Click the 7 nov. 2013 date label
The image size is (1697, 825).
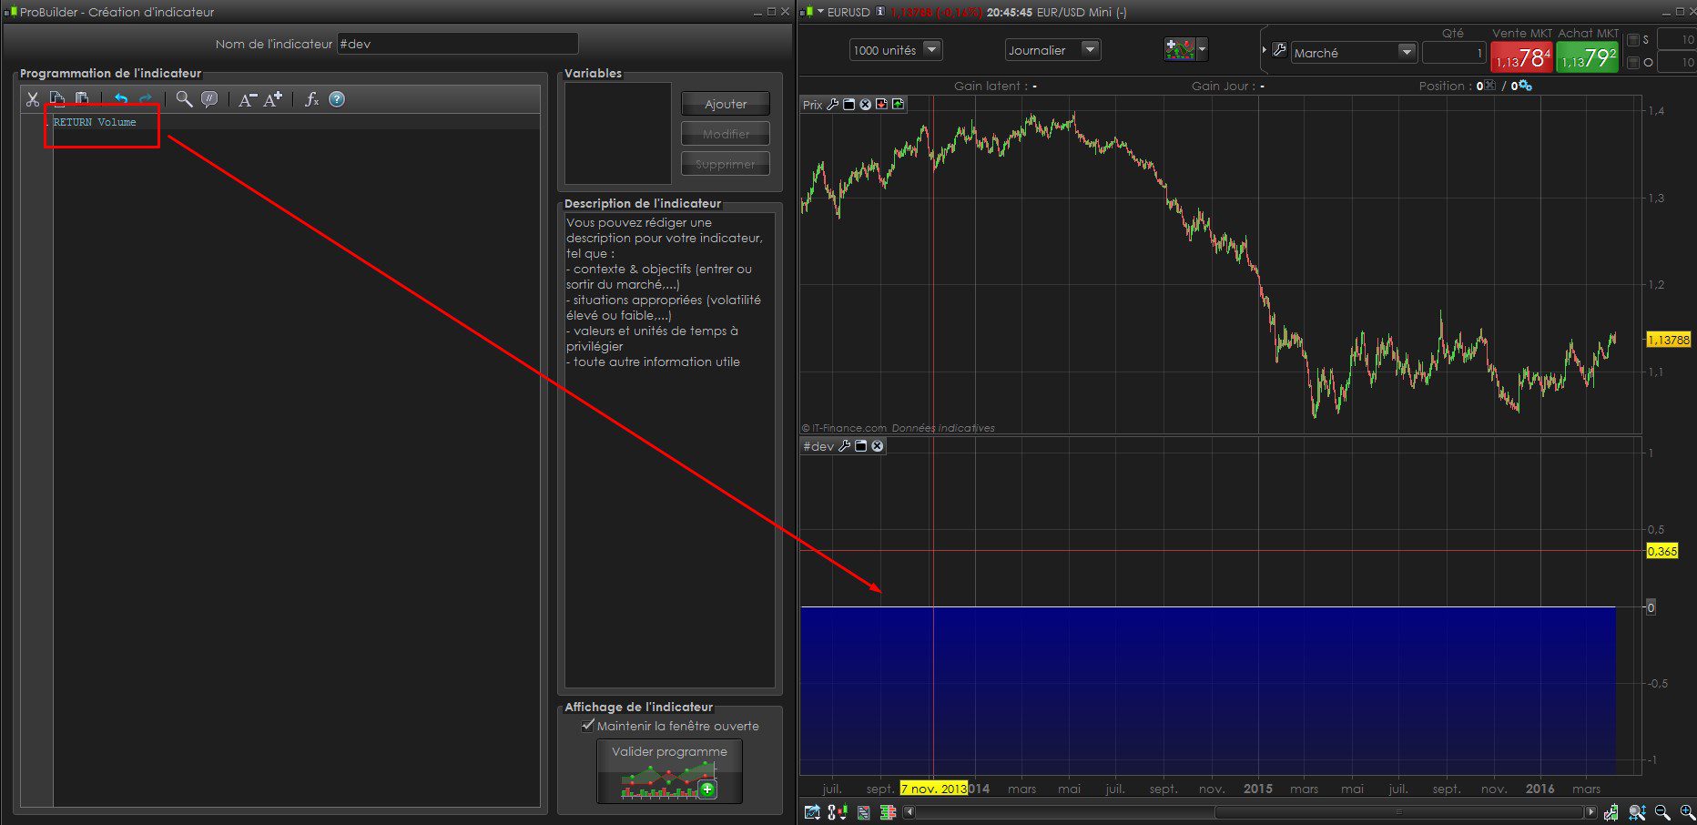coord(933,789)
